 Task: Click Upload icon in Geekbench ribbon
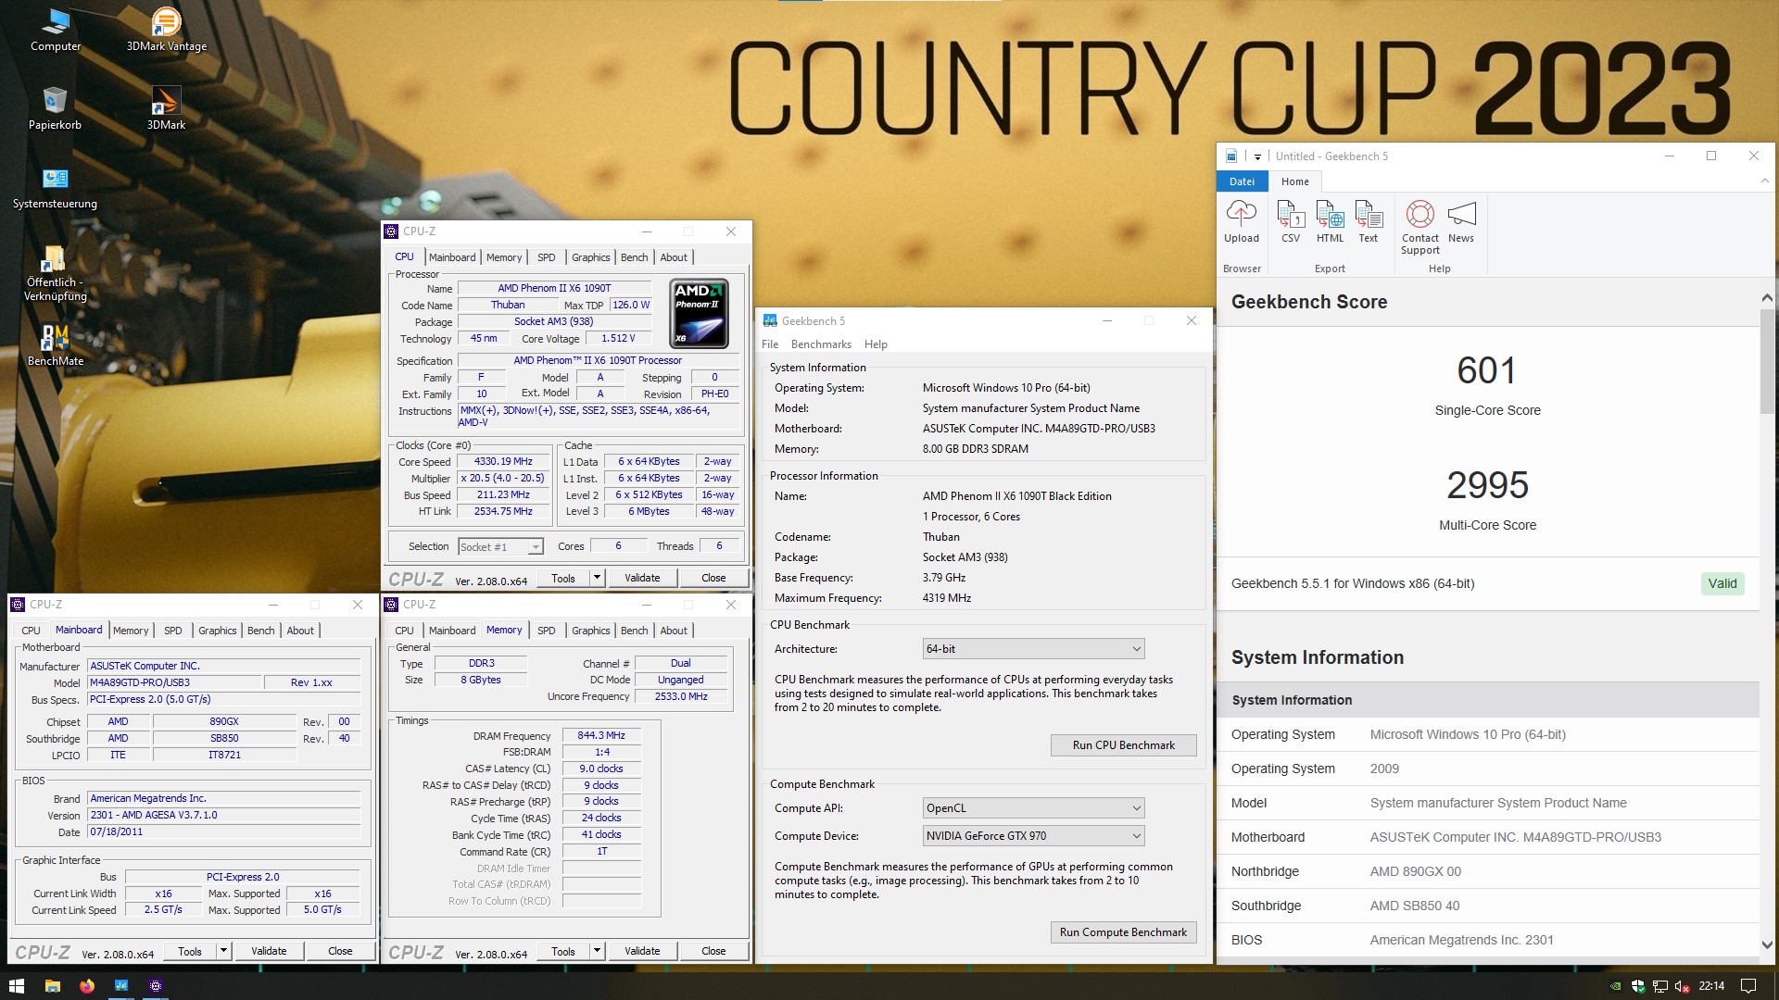click(x=1242, y=222)
